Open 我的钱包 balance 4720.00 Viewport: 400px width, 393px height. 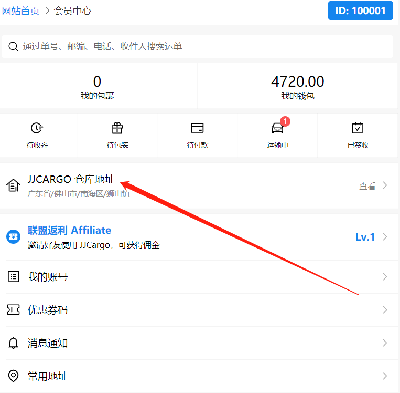[297, 87]
